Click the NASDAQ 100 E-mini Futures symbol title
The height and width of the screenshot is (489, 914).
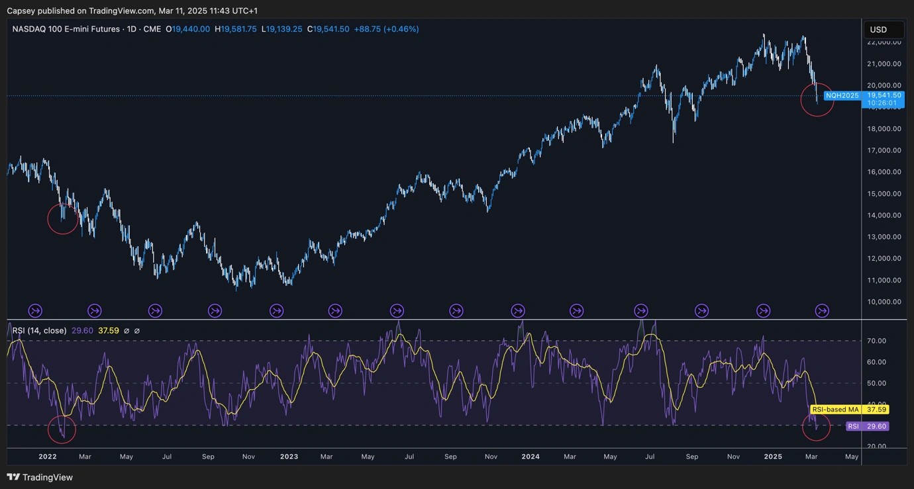(x=66, y=29)
